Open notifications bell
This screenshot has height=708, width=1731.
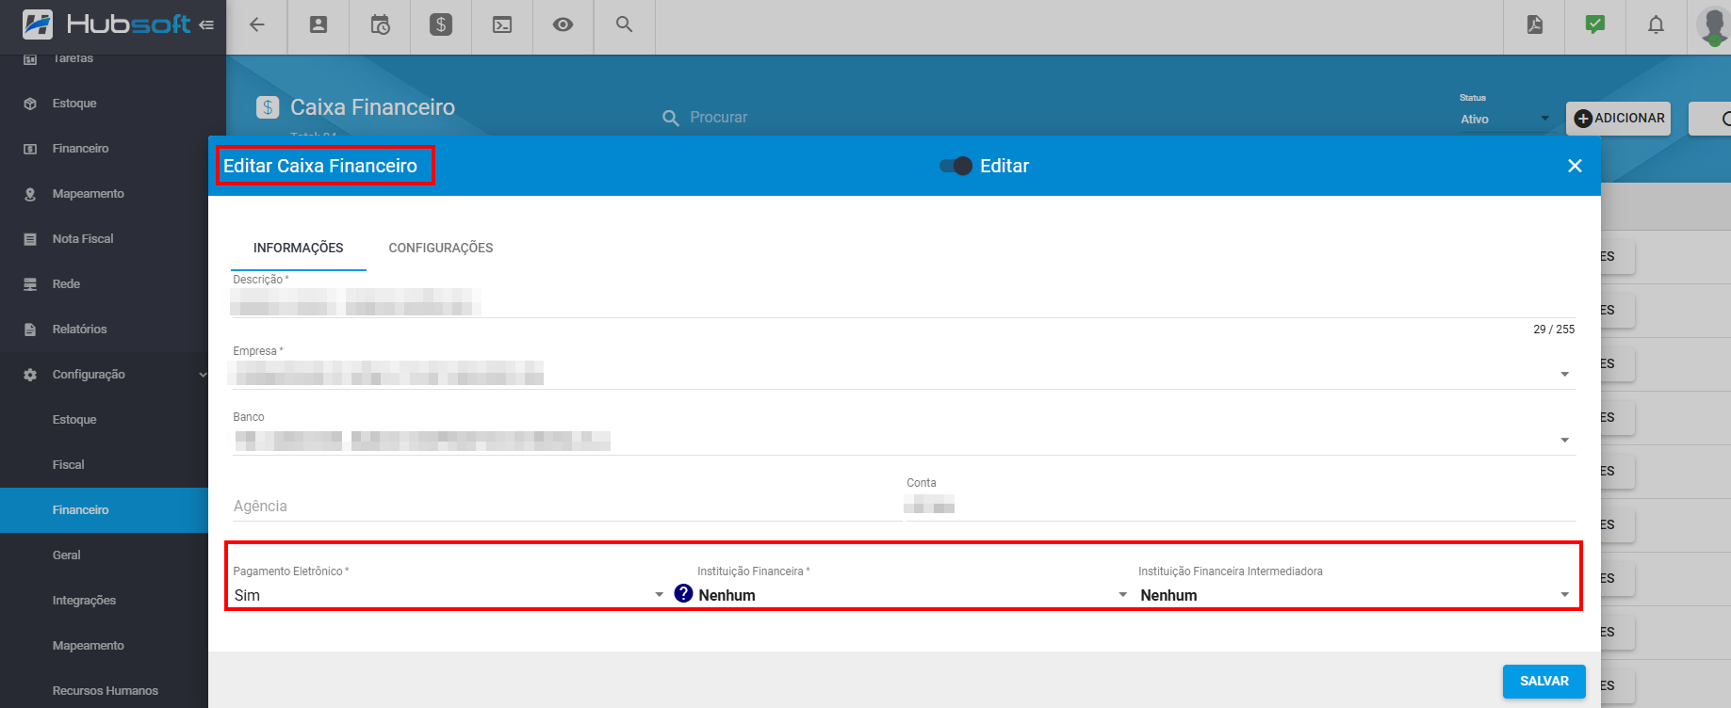click(x=1656, y=25)
